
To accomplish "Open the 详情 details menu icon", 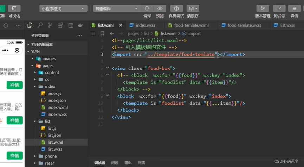I will (x=294, y=8).
